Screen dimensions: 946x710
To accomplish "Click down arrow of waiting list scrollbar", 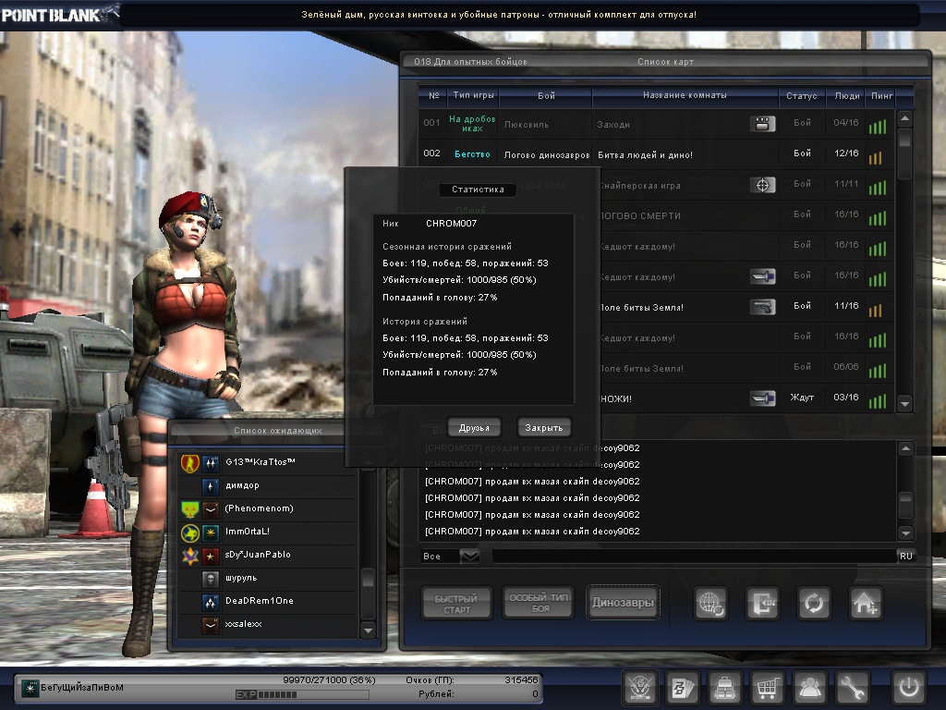I will pyautogui.click(x=368, y=630).
